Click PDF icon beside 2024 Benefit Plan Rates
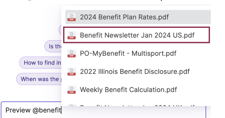 click(72, 17)
